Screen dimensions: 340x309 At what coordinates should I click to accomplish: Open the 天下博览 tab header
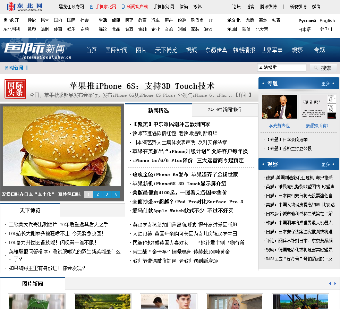pos(30,210)
